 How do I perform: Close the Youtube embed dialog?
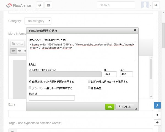[x=134, y=30]
